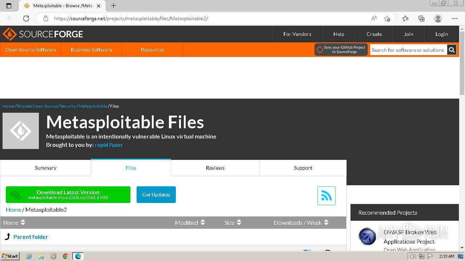Click the Security breadcrumb link
Viewport: 465px width, 261px height.
coord(68,106)
